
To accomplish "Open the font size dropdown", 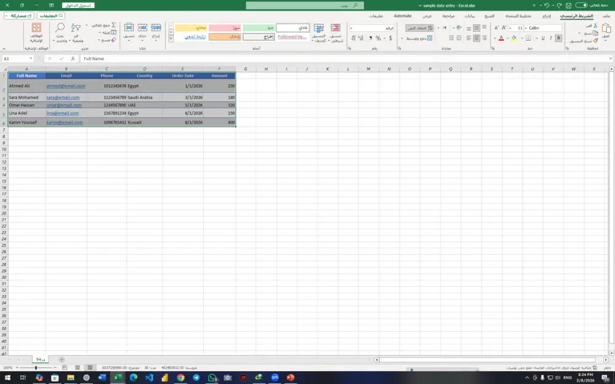I will coord(509,28).
